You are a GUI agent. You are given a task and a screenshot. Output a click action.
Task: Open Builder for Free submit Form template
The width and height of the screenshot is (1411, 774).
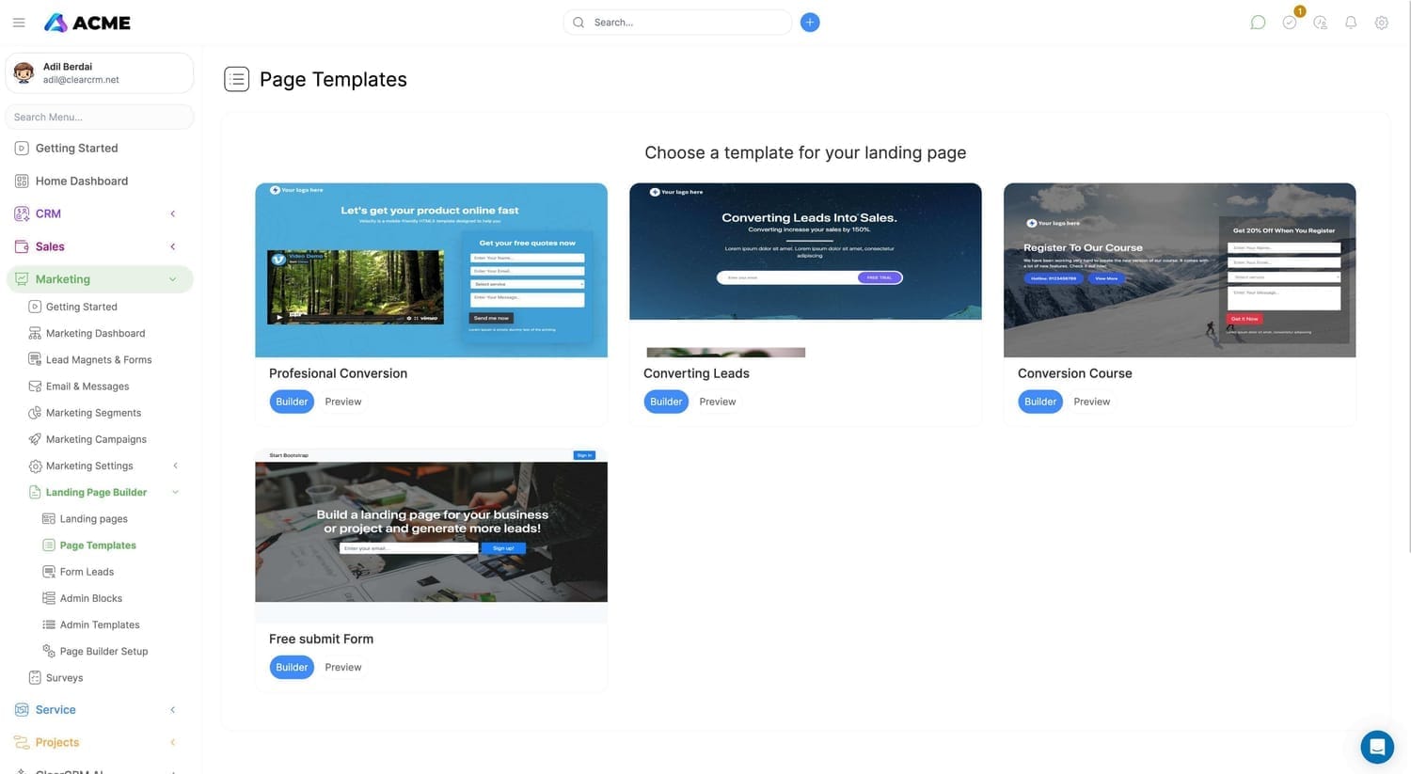(x=292, y=668)
